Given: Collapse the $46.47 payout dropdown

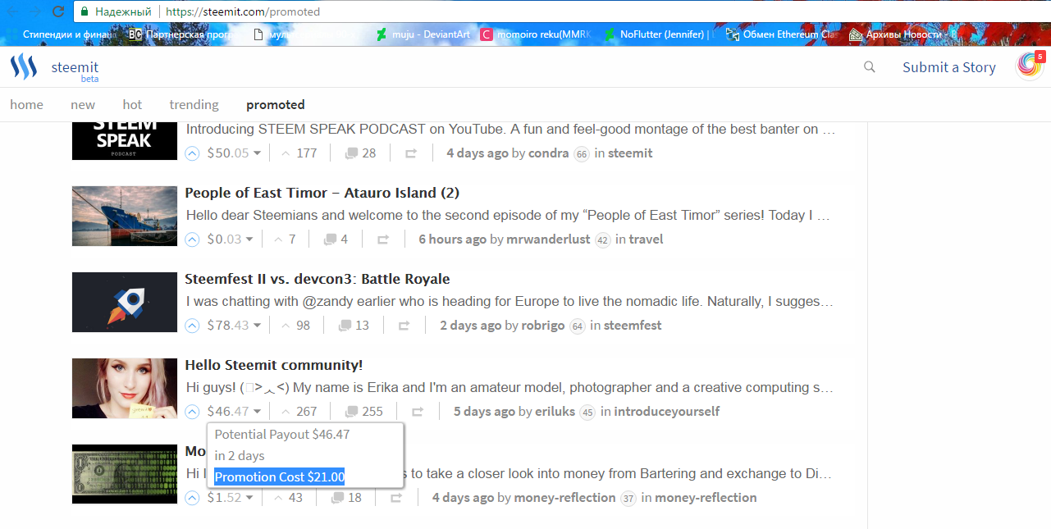Looking at the screenshot, I should (x=257, y=412).
